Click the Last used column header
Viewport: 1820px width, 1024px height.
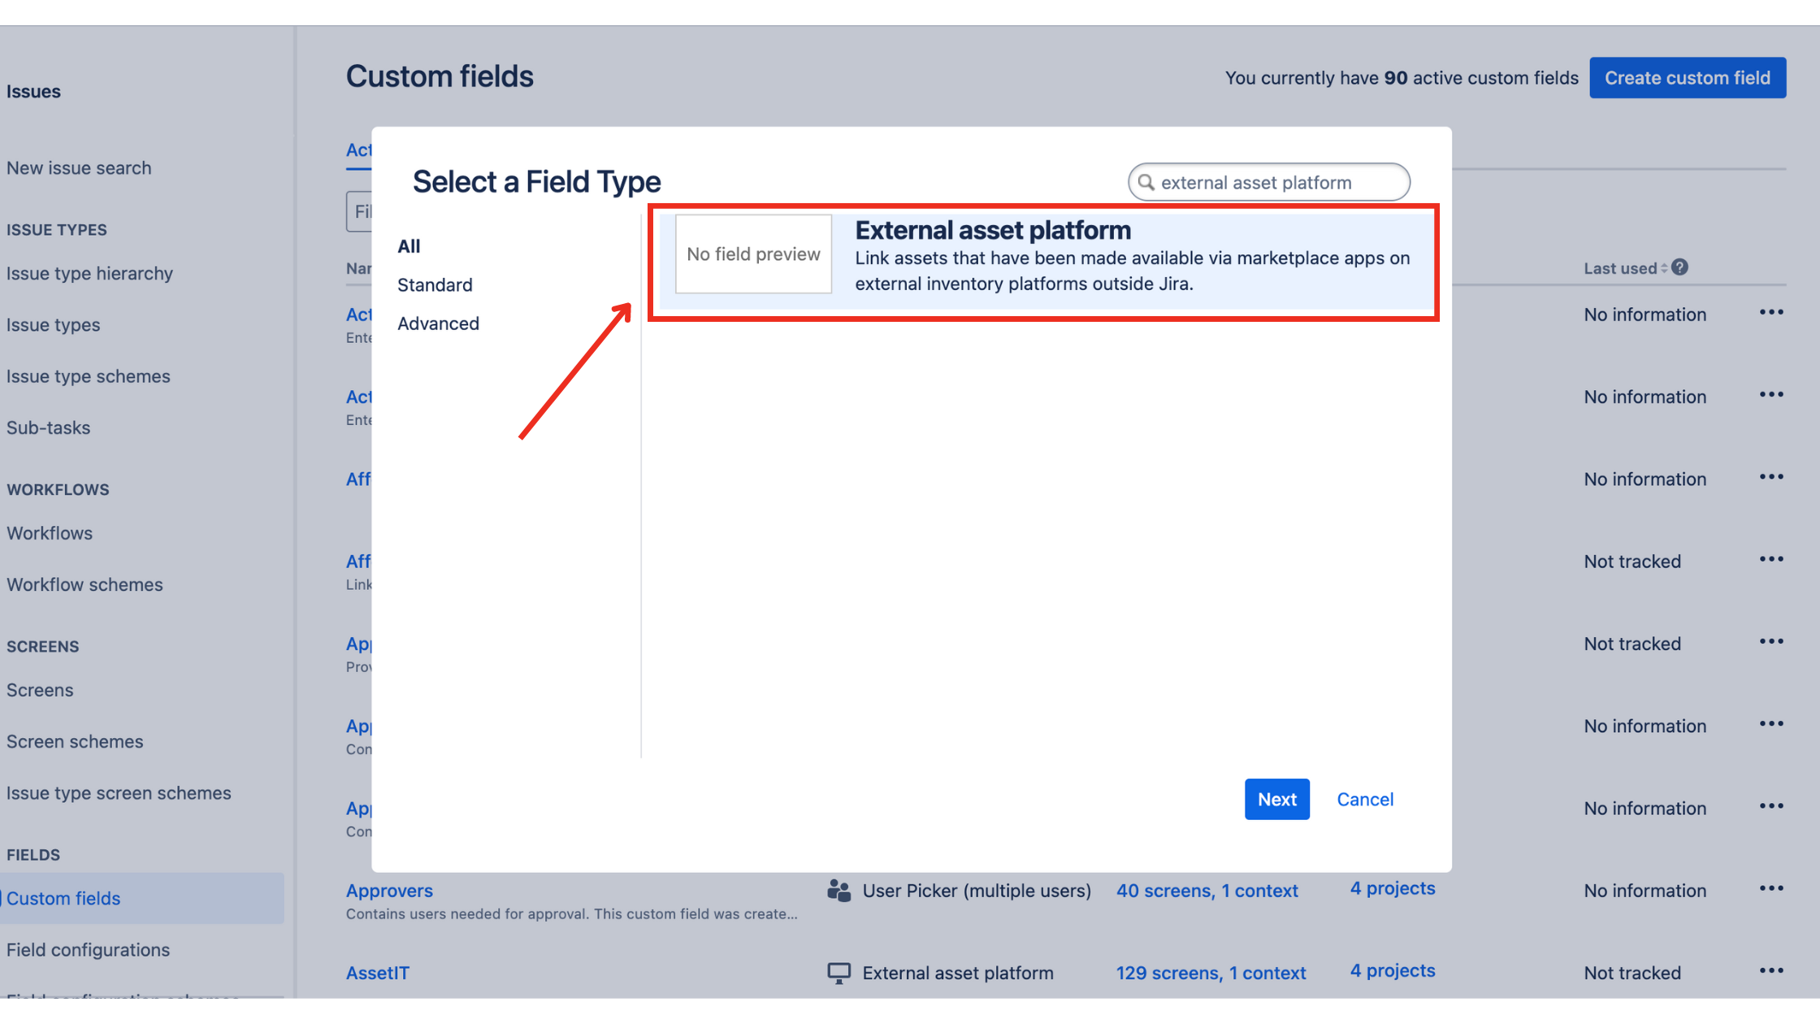pyautogui.click(x=1619, y=268)
